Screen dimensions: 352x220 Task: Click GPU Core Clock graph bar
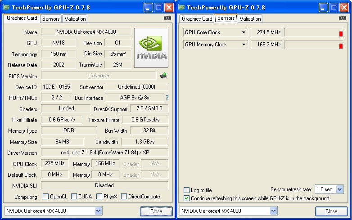(x=314, y=32)
